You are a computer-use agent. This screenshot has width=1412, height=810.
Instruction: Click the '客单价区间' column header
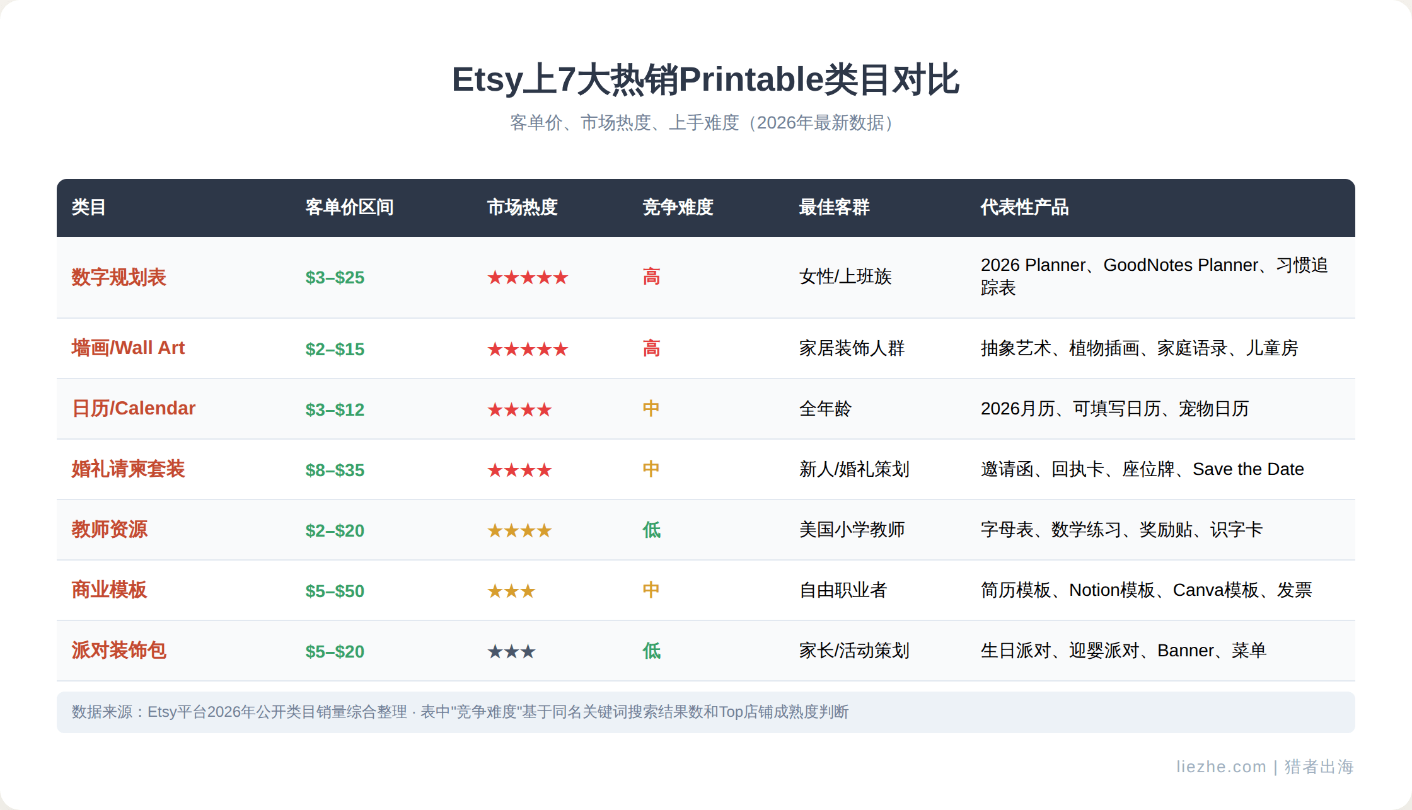349,207
